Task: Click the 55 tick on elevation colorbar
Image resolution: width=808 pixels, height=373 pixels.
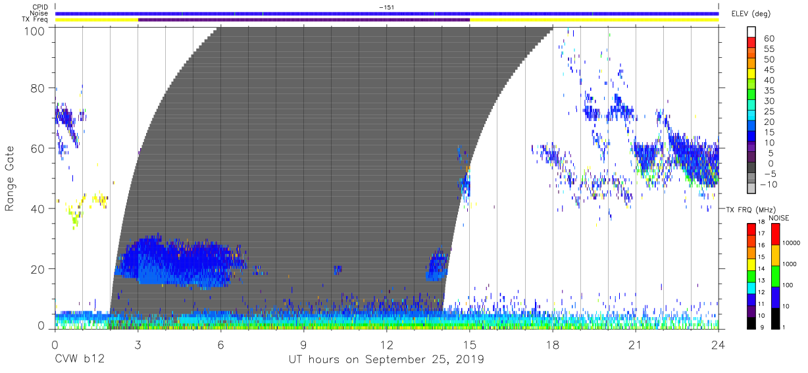Action: pos(769,49)
